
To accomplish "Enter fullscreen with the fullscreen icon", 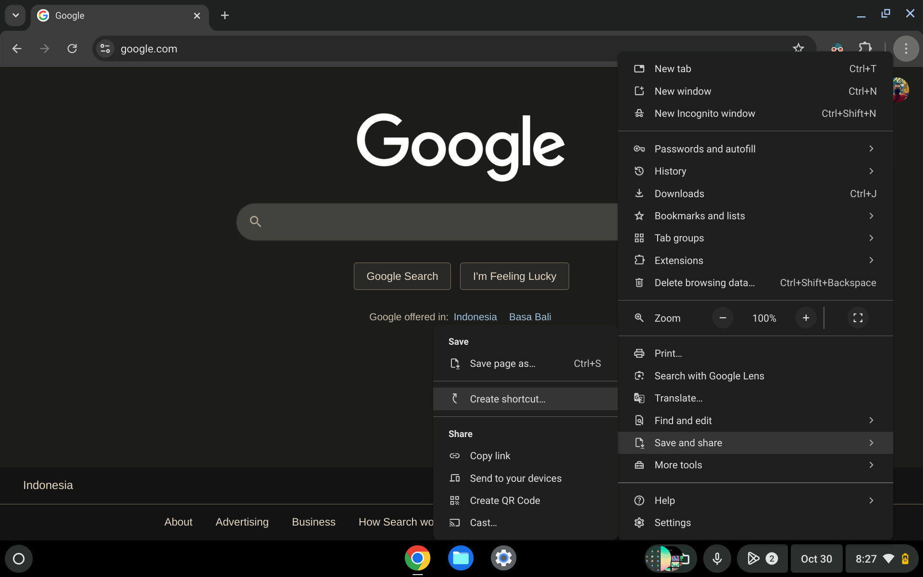I will (x=858, y=318).
